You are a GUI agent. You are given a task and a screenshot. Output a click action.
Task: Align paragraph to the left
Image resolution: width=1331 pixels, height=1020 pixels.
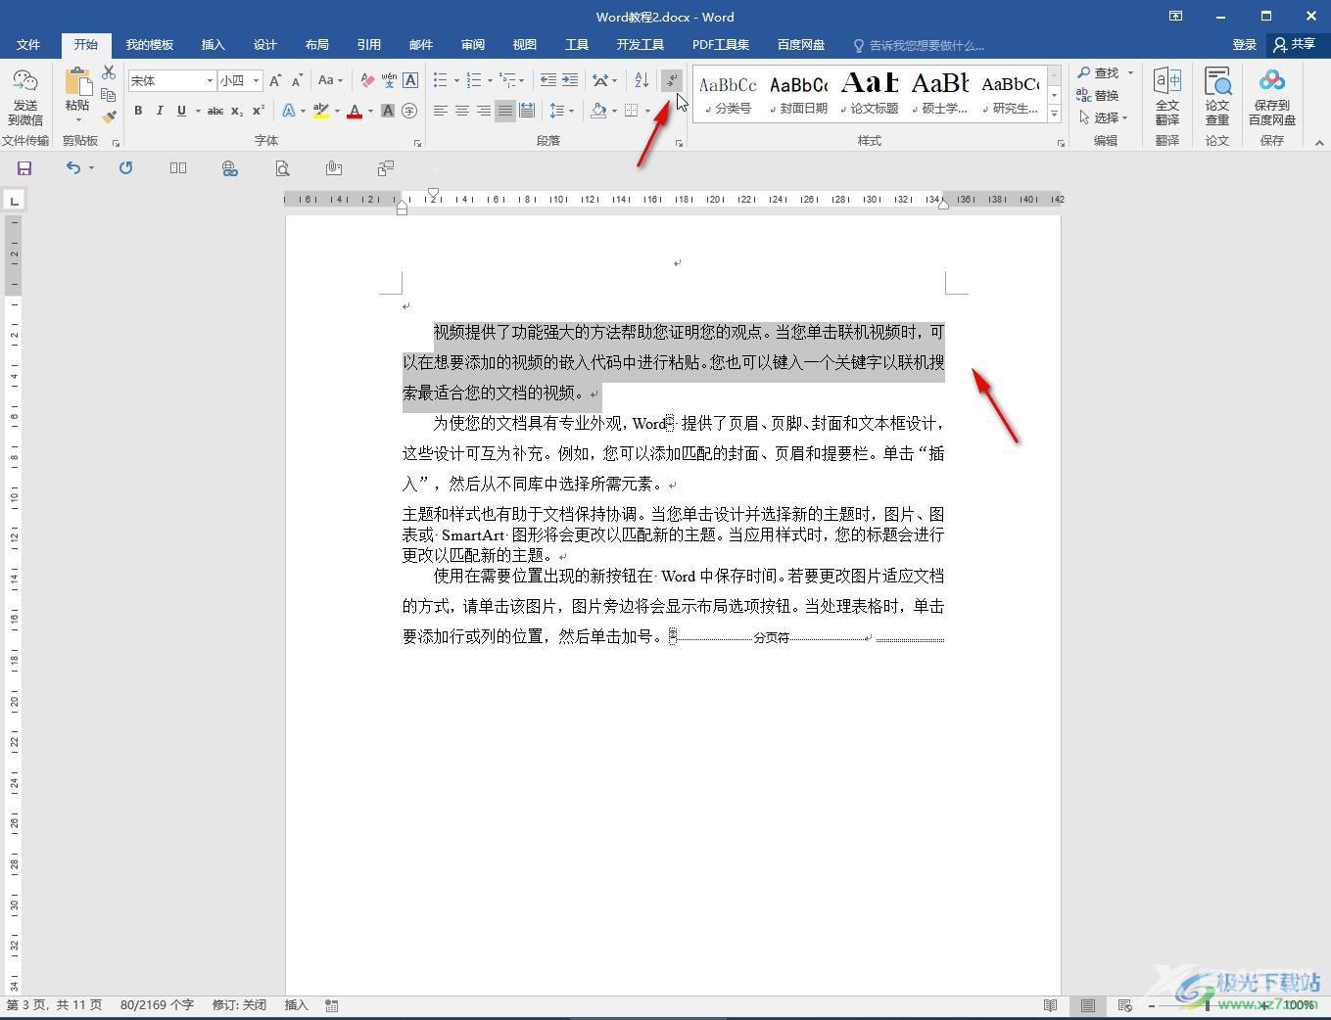coord(441,111)
